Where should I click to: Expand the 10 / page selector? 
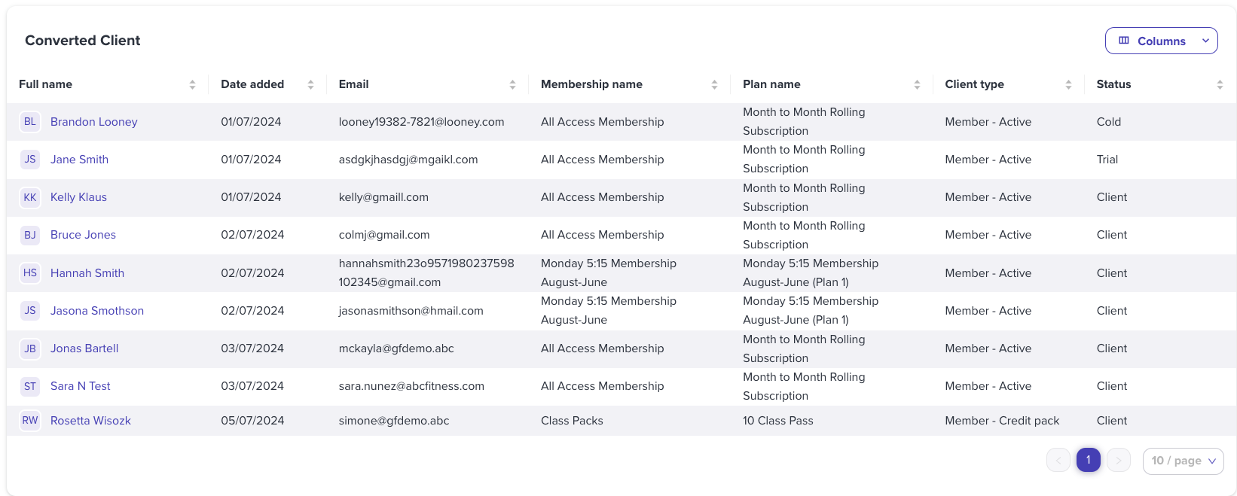(1183, 461)
